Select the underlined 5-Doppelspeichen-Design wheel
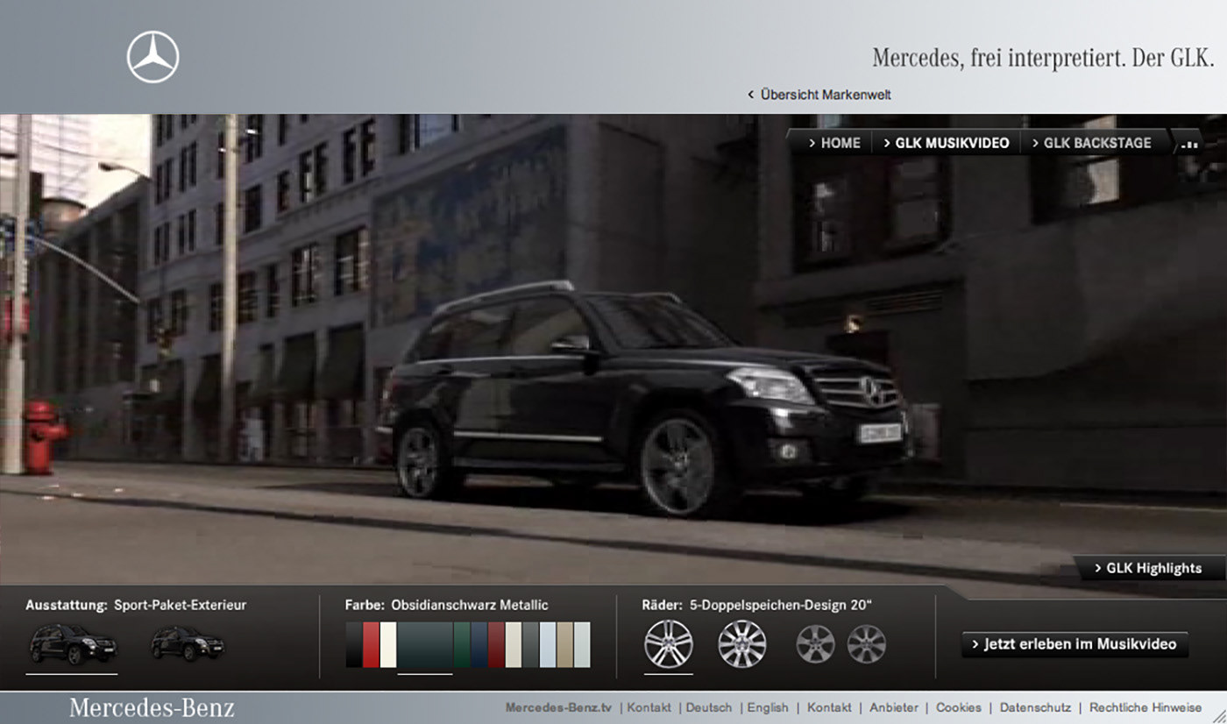This screenshot has height=724, width=1227. [x=669, y=644]
